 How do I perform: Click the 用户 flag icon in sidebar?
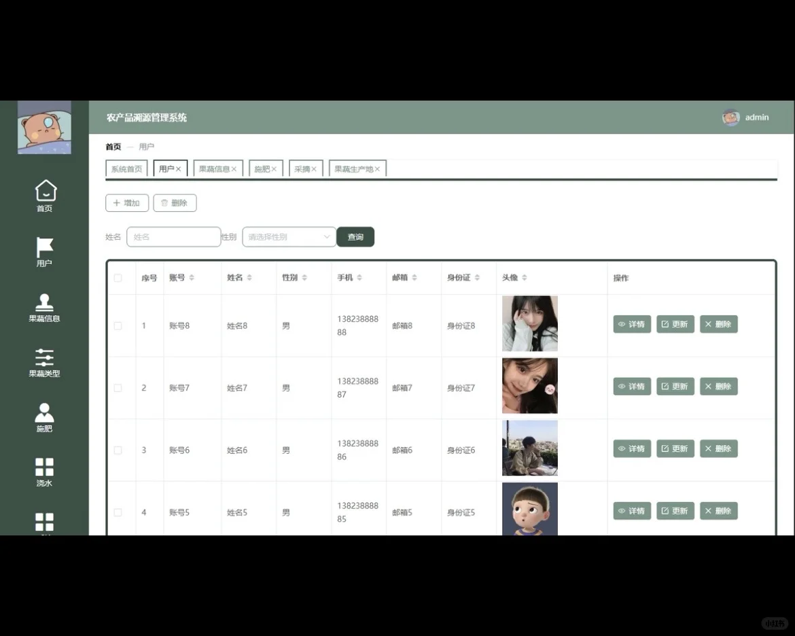pos(45,247)
